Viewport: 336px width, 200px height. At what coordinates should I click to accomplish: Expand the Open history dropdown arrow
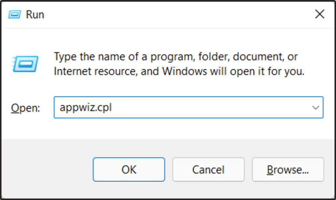(315, 108)
